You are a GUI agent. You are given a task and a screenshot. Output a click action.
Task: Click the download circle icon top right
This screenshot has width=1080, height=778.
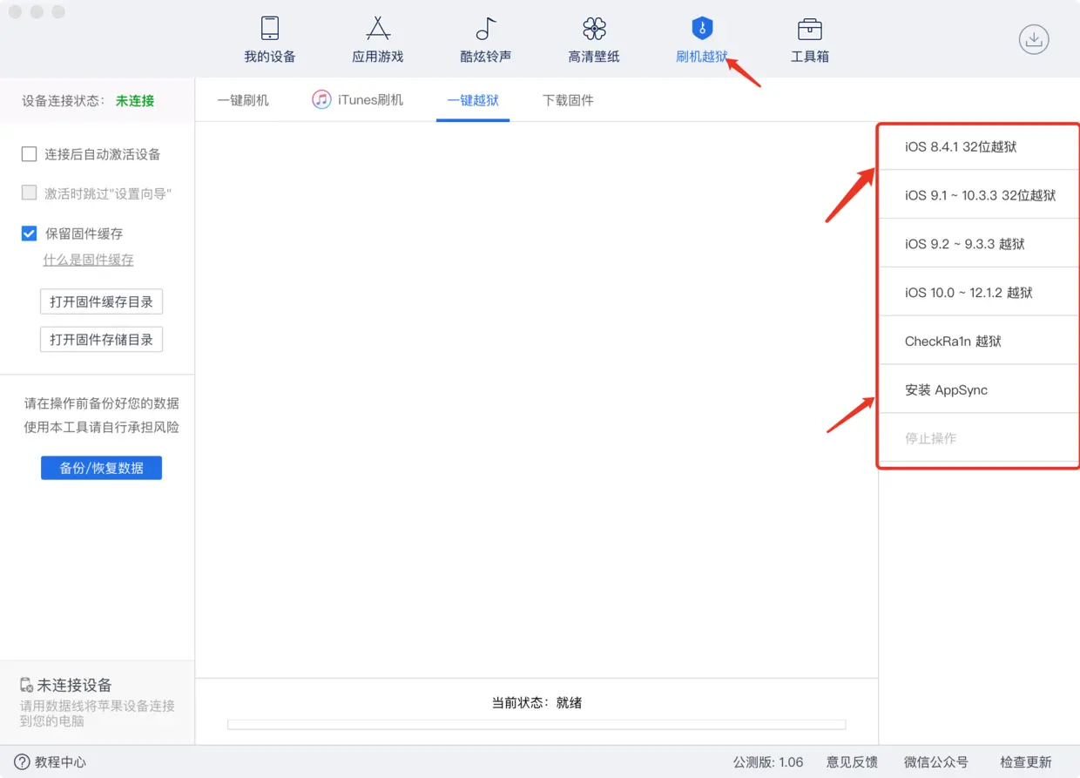tap(1034, 39)
